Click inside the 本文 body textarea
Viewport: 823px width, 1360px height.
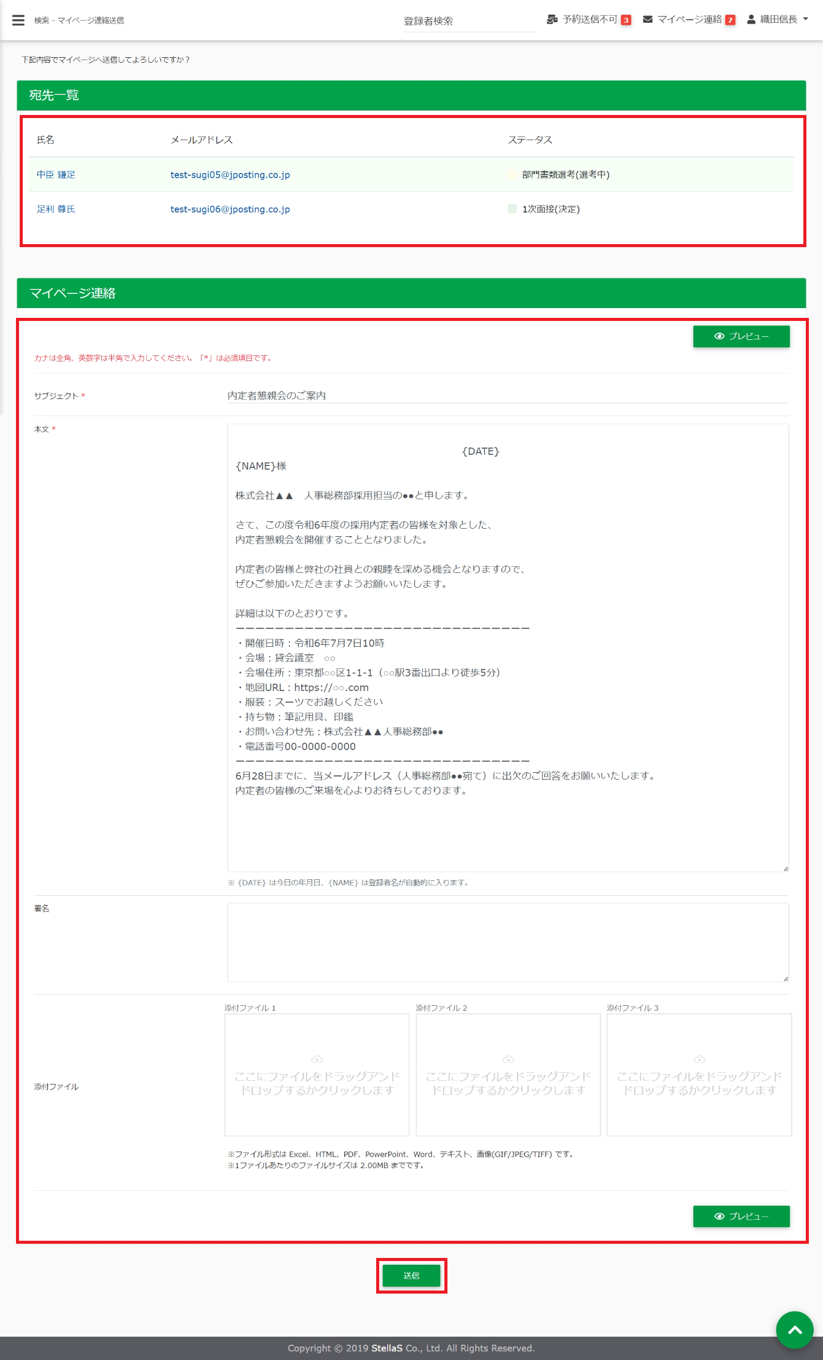507,830
